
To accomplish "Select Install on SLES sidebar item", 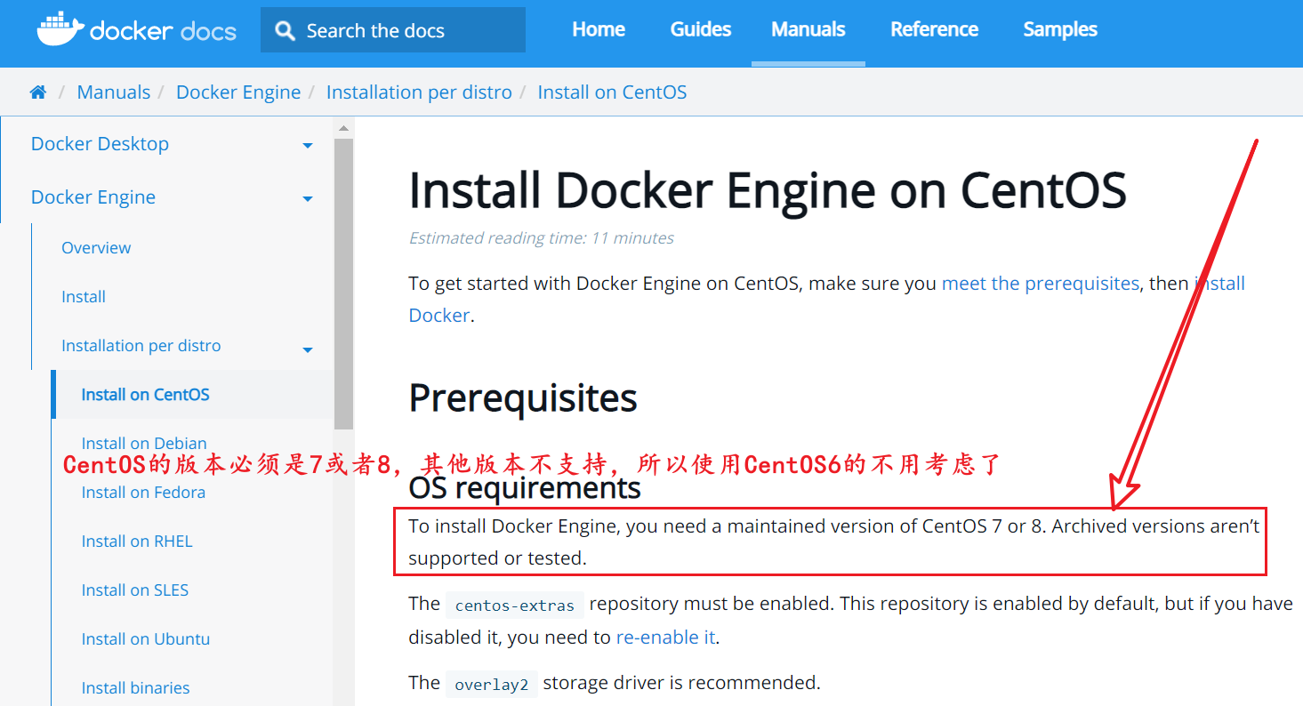I will (x=135, y=590).
